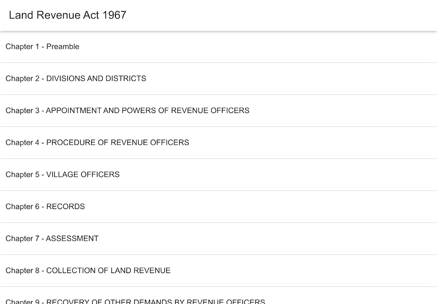The width and height of the screenshot is (437, 304).
Task: Open Chapter 3 list entry
Action: pyautogui.click(x=218, y=111)
